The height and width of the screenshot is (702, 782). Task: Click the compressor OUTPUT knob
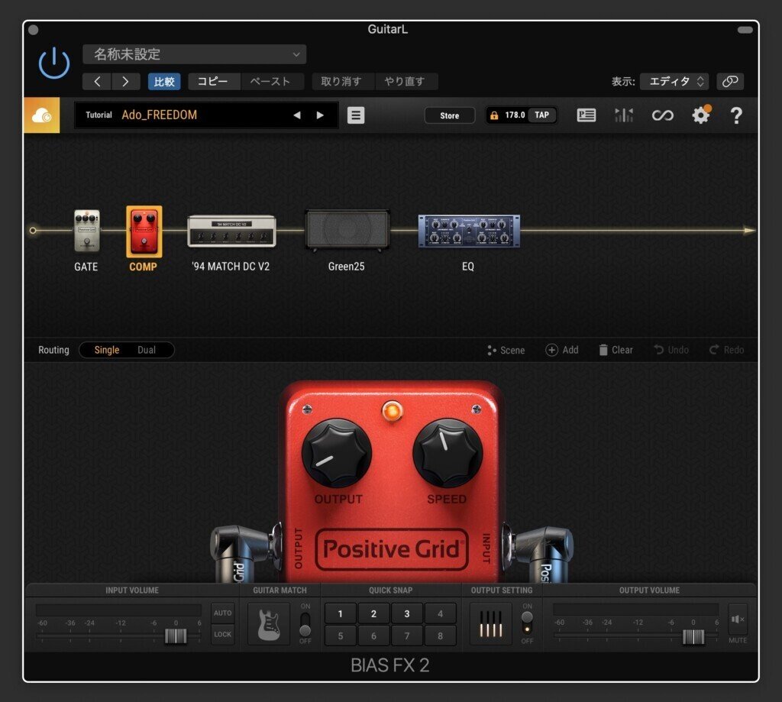[337, 453]
